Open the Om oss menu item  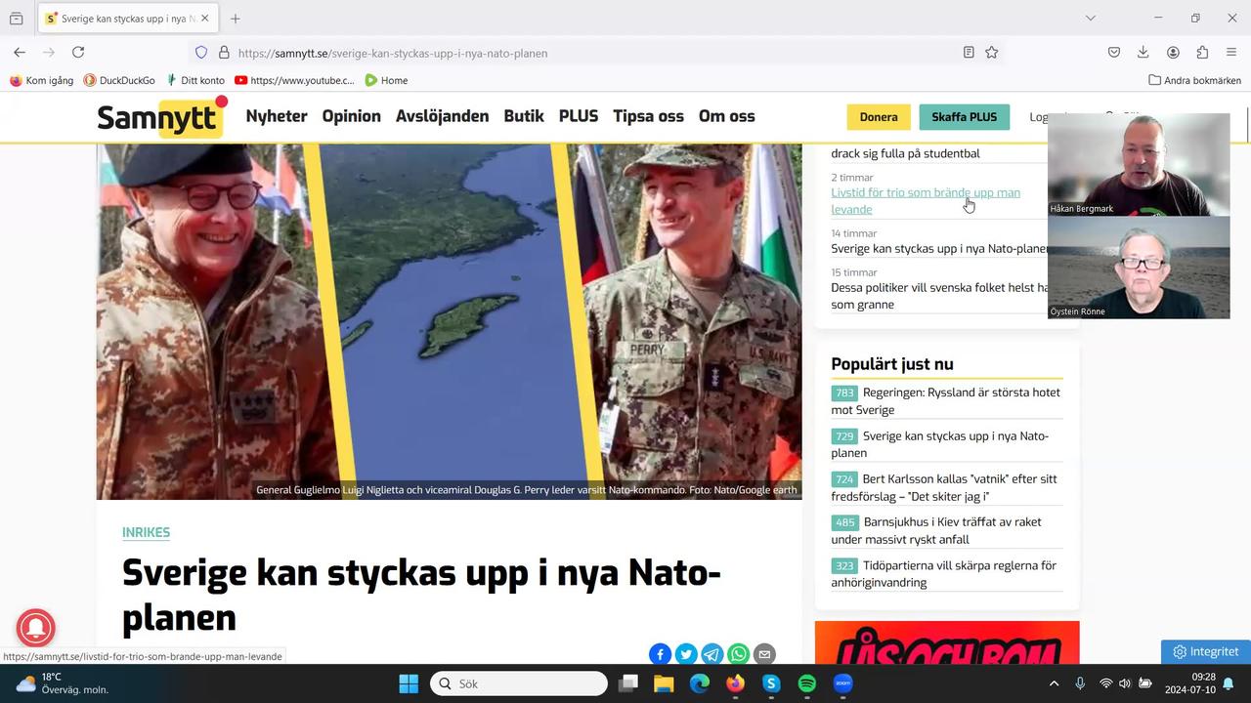tap(727, 116)
